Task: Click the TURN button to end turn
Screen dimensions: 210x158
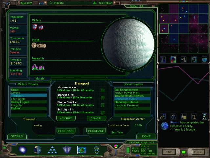Action: (198, 152)
